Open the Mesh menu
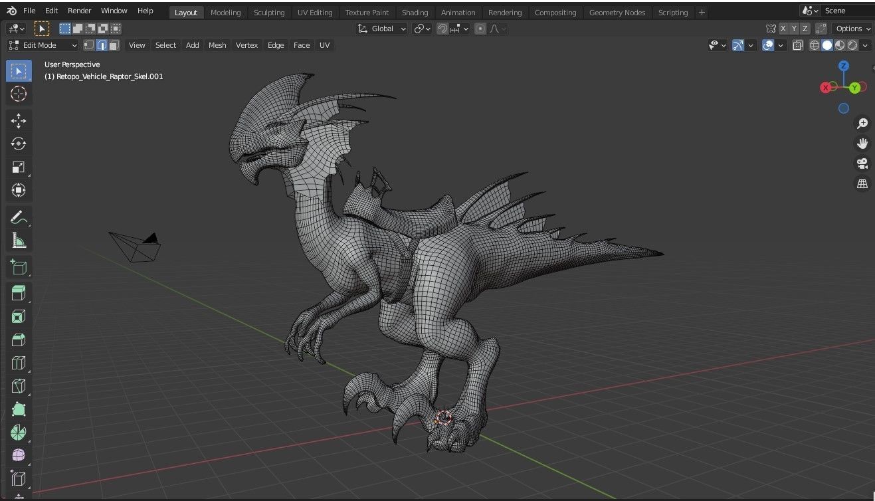This screenshot has height=501, width=875. (217, 45)
